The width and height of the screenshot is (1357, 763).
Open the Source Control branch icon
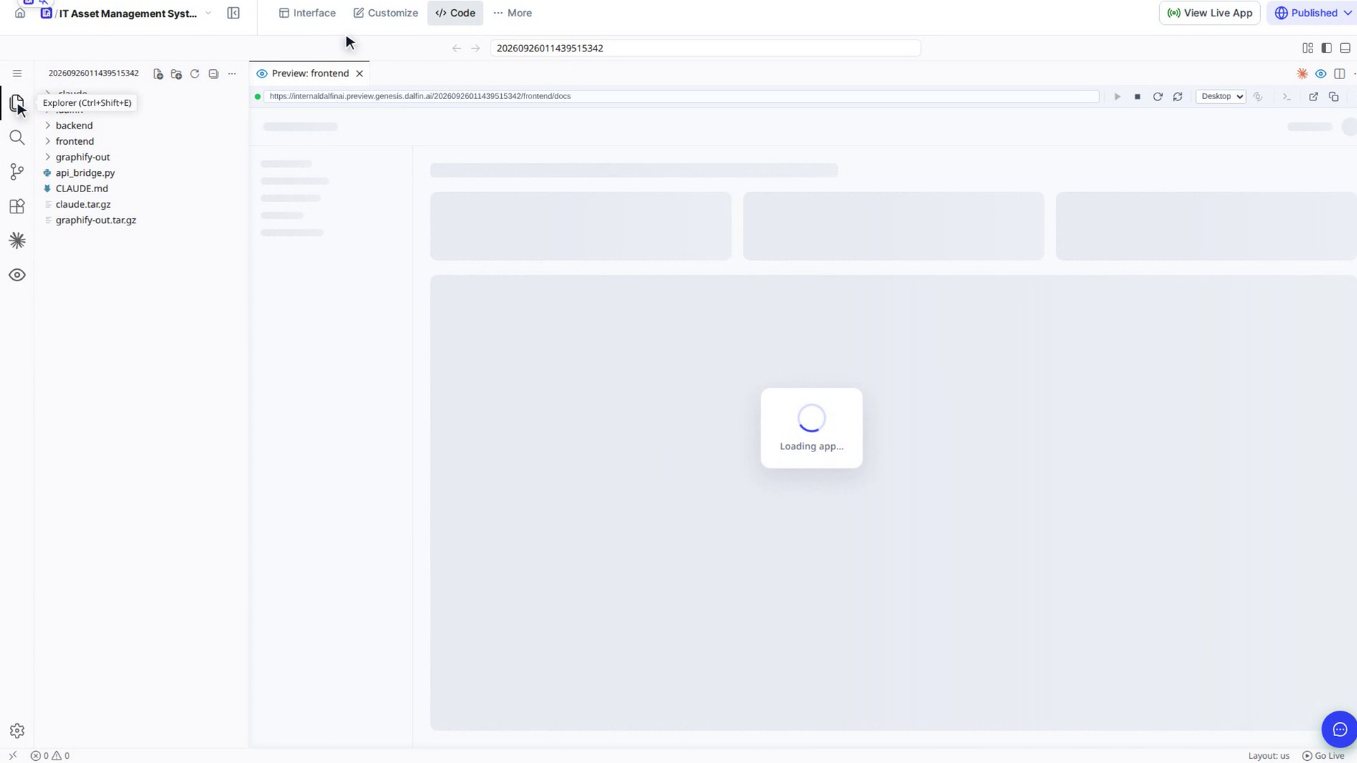tap(17, 172)
